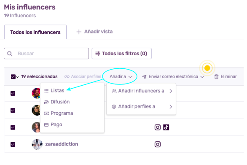Open Todos los filtros (0) button

[122, 54]
